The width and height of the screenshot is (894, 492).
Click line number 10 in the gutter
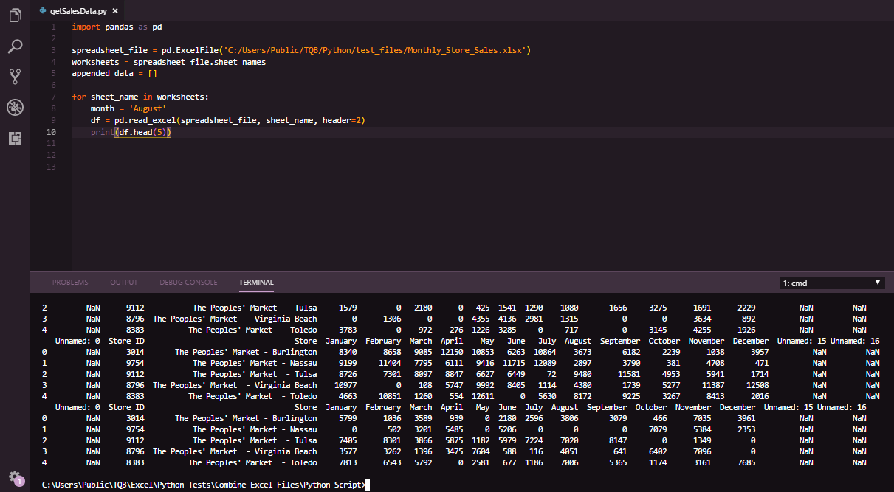point(51,132)
